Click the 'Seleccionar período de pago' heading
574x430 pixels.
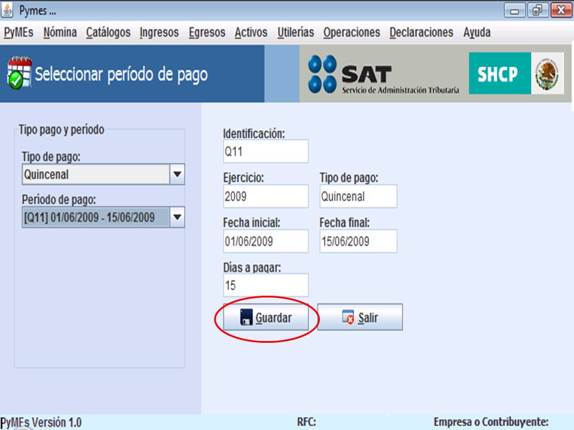click(x=121, y=75)
